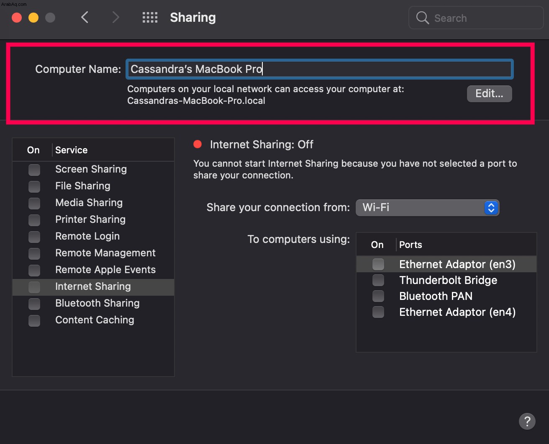Viewport: 549px width, 444px height.
Task: Select Bluetooth PAN port name
Action: 436,296
